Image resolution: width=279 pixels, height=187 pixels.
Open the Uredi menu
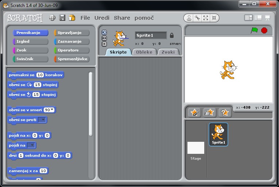point(102,18)
